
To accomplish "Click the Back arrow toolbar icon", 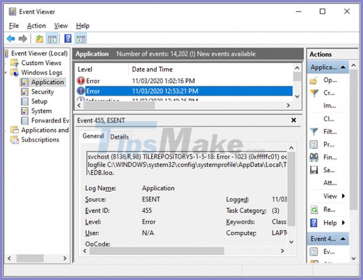I will pyautogui.click(x=11, y=39).
